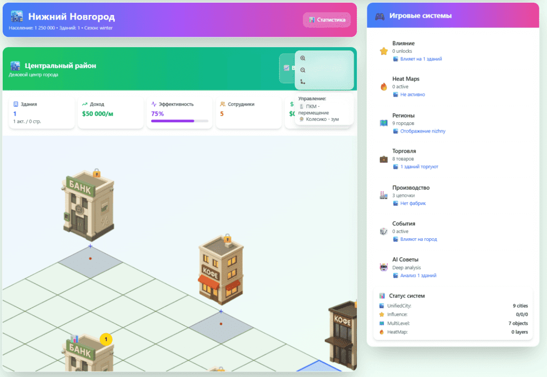Select the AI Советы section
Viewport: 547px width, 377px height.
(406, 260)
